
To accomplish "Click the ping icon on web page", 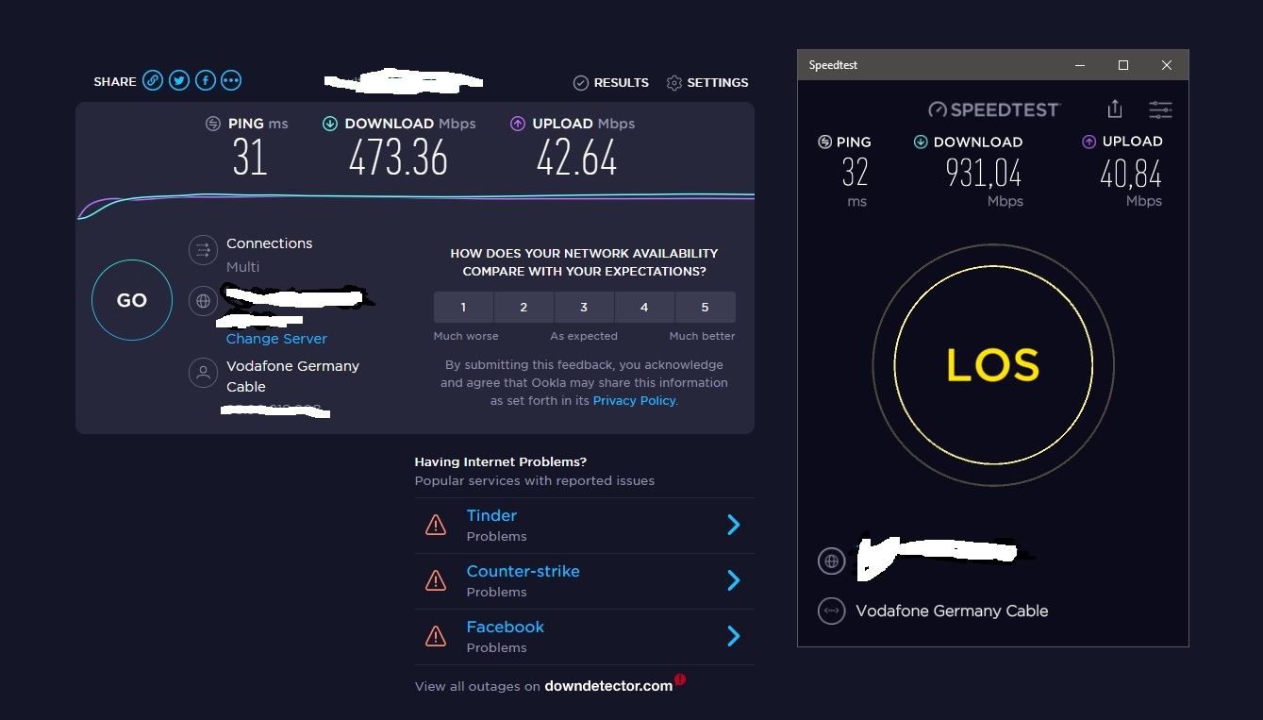I will [213, 124].
